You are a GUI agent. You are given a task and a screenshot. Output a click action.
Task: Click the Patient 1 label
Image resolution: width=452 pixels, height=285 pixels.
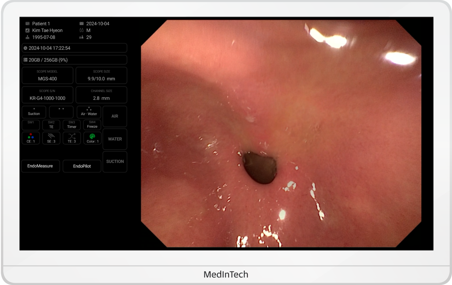[41, 24]
